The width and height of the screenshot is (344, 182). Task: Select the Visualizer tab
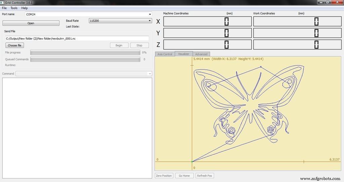coord(184,54)
